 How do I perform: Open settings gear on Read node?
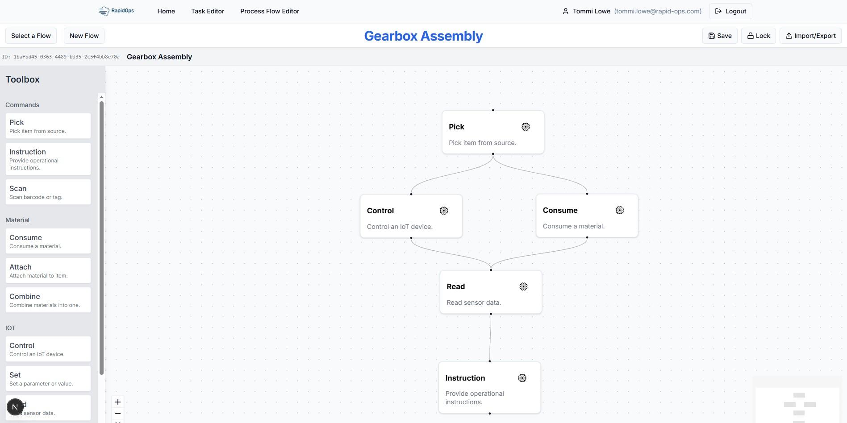523,287
